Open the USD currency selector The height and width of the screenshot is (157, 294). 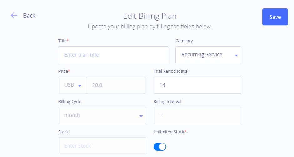[x=72, y=85]
